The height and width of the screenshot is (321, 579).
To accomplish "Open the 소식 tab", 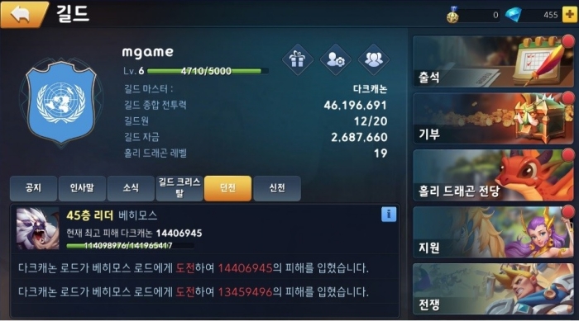I will pos(131,188).
